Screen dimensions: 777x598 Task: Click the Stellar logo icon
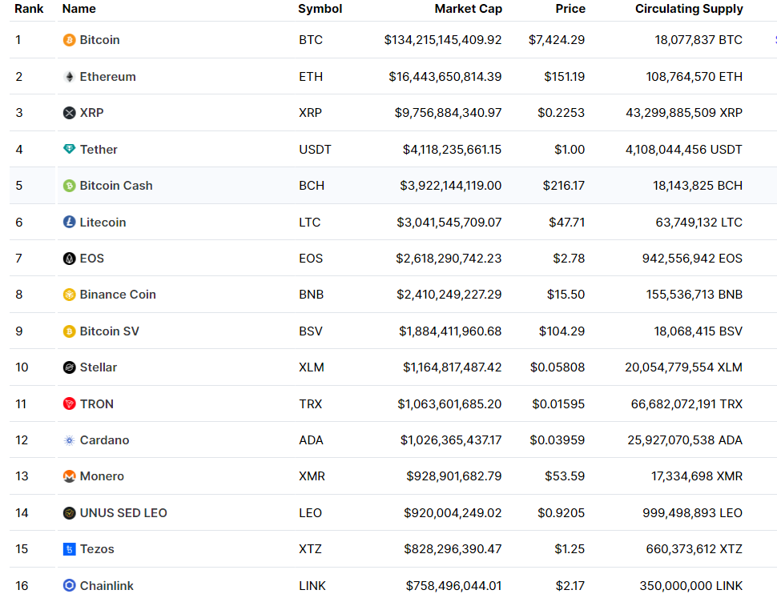pyautogui.click(x=70, y=367)
